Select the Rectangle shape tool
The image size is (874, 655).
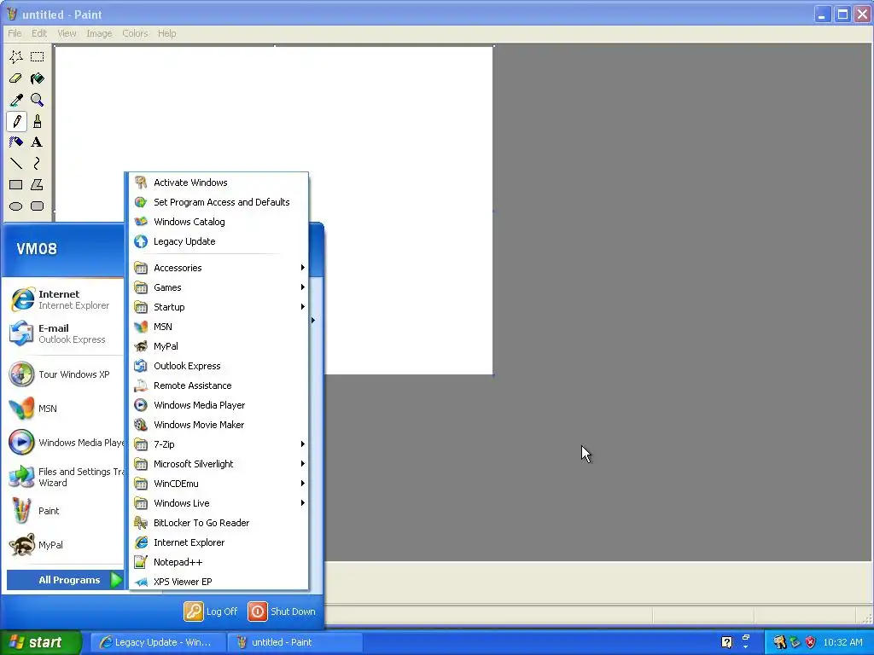(16, 184)
